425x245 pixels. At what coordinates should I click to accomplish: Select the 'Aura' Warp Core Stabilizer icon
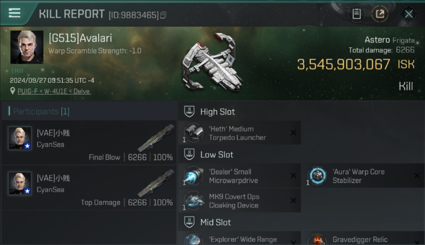pyautogui.click(x=317, y=176)
